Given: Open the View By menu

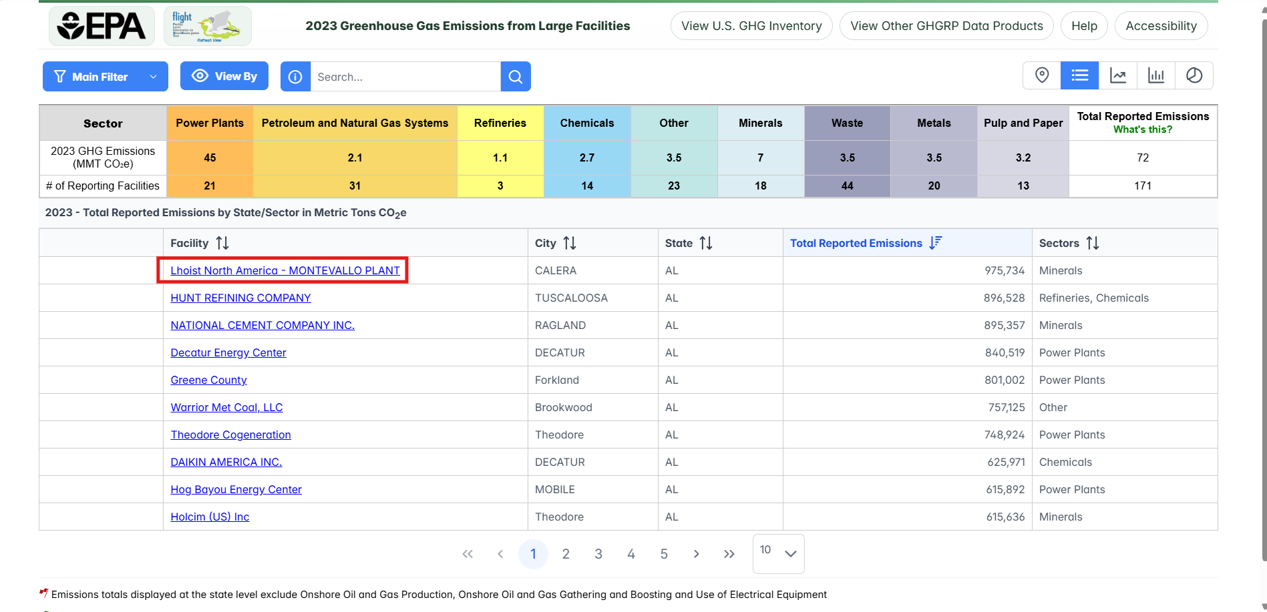Looking at the screenshot, I should 224,76.
